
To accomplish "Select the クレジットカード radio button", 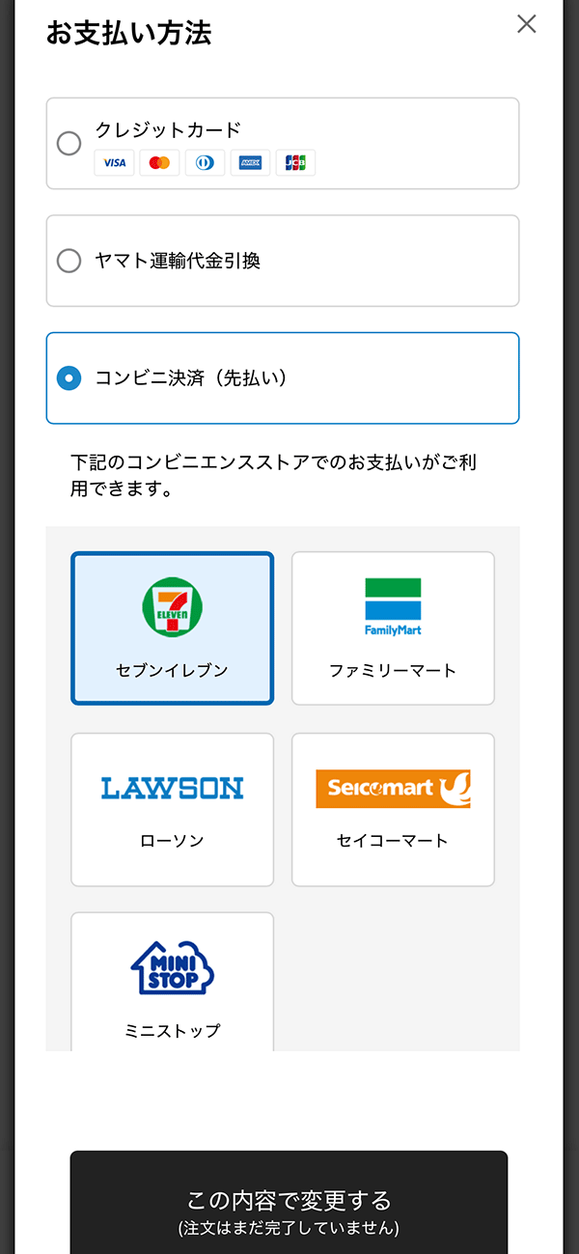I will pos(69,144).
